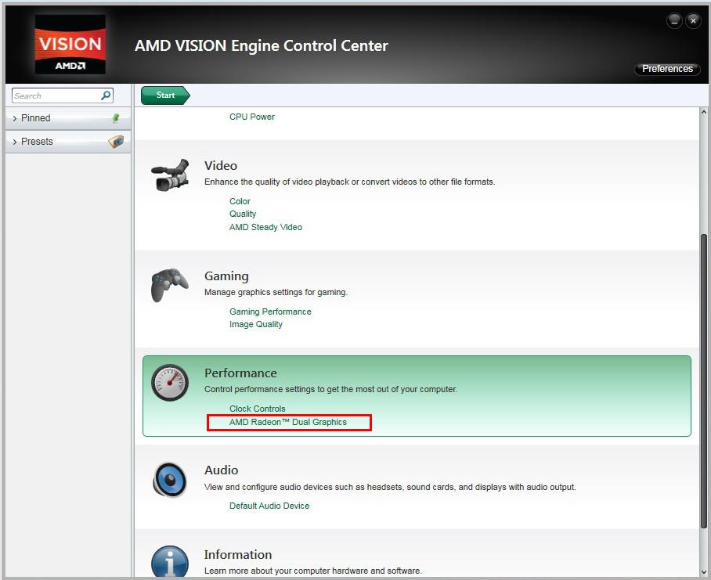Select the Audio section heading
The height and width of the screenshot is (580, 711).
(221, 470)
